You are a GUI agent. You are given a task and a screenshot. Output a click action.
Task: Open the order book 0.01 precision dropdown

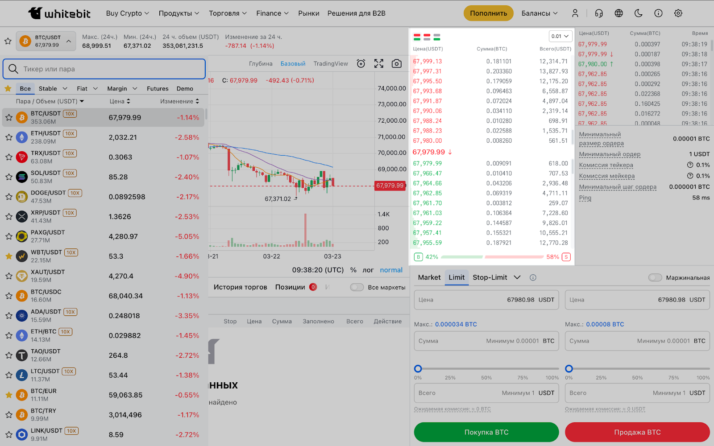click(x=560, y=36)
